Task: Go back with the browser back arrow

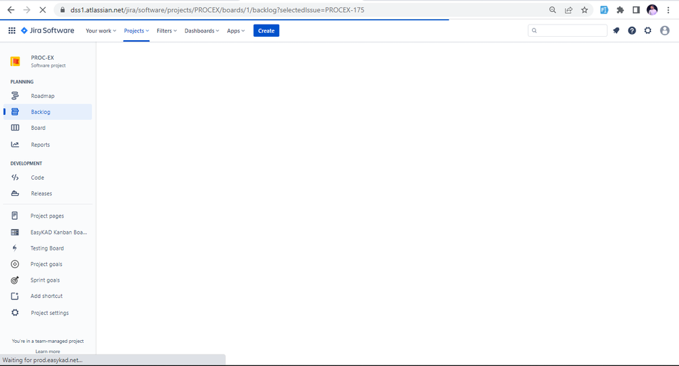Action: tap(11, 10)
